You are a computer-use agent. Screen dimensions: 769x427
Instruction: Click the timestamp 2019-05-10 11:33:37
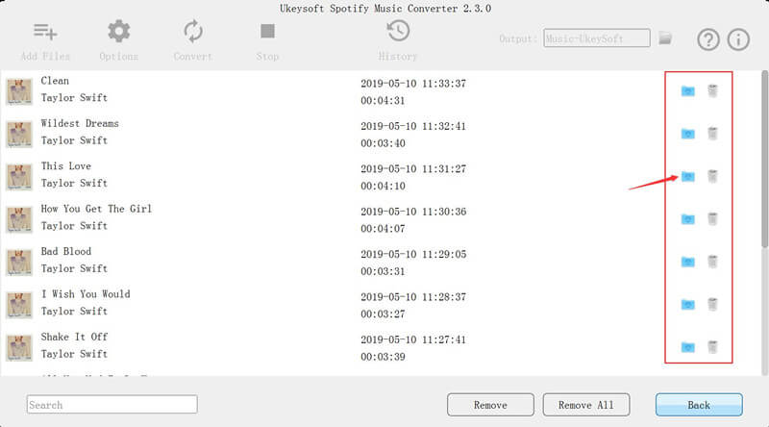point(413,84)
